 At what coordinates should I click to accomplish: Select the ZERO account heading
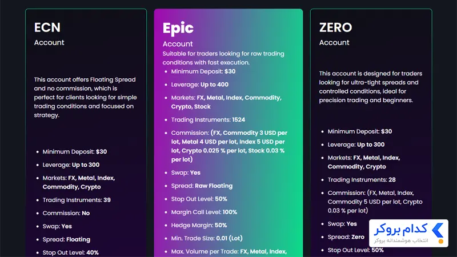(x=335, y=27)
